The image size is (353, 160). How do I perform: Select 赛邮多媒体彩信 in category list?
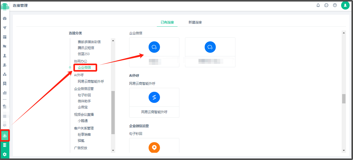click(x=89, y=42)
